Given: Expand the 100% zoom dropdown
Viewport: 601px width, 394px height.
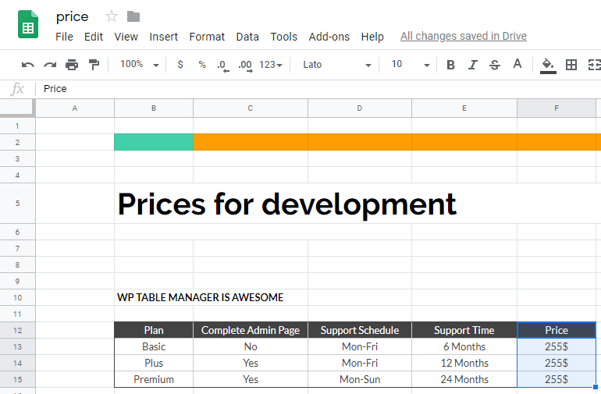Looking at the screenshot, I should point(139,65).
